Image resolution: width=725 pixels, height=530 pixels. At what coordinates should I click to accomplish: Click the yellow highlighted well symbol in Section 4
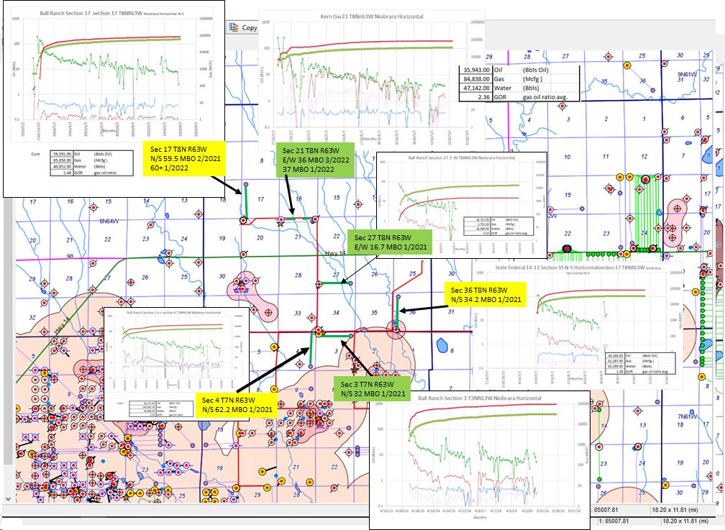[319, 334]
